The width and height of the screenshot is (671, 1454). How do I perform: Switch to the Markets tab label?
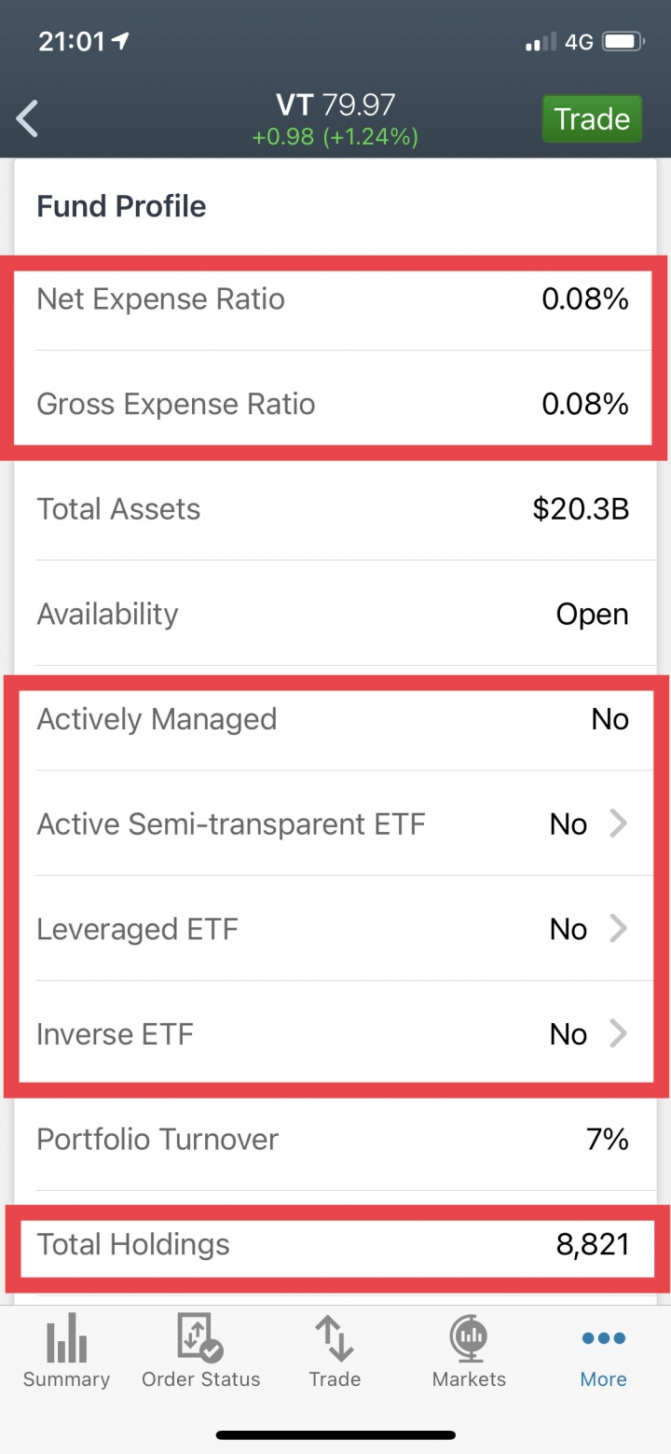click(x=469, y=1379)
